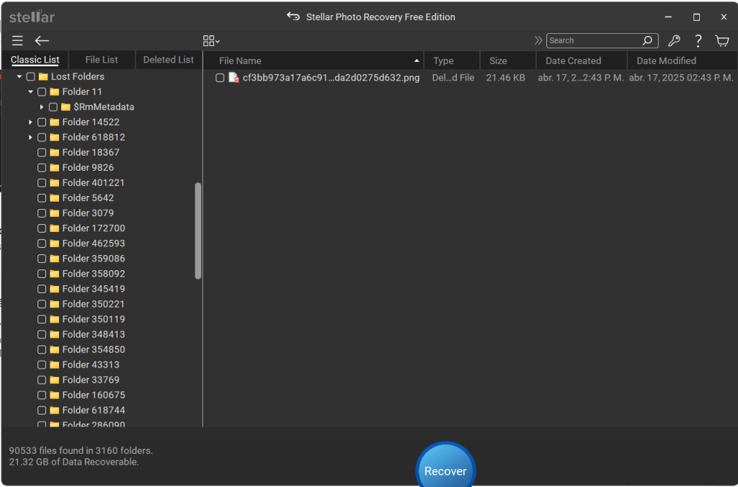Screen dimensions: 738x487
Task: Click the Folder 14522 folder icon
Action: pyautogui.click(x=55, y=122)
